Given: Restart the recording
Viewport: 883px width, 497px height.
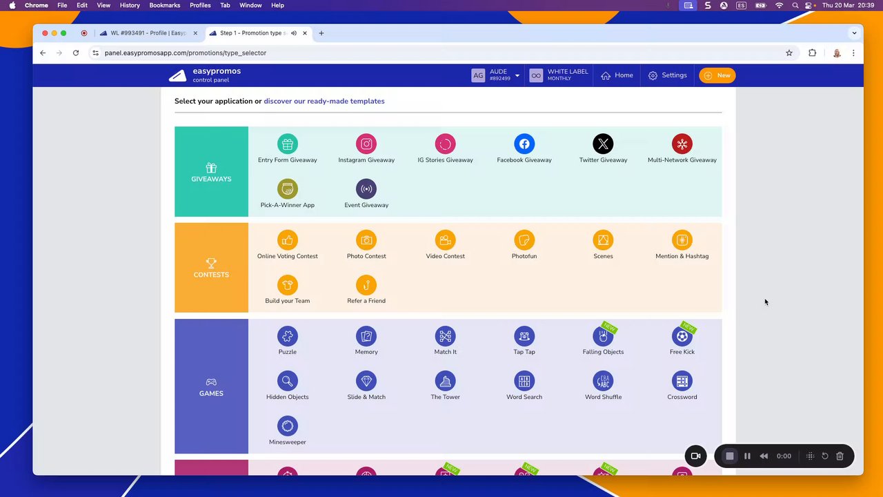Looking at the screenshot, I should (x=825, y=456).
